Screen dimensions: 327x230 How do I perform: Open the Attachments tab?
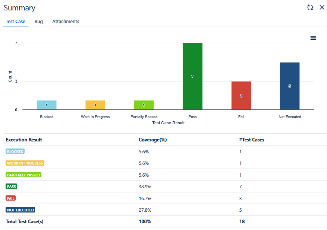tap(66, 21)
